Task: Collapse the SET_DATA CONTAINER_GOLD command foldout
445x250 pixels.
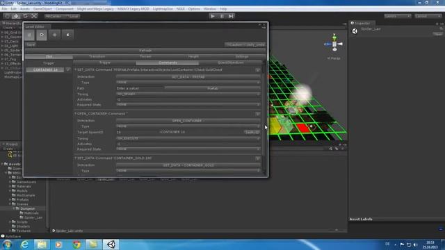Action: click(76, 158)
